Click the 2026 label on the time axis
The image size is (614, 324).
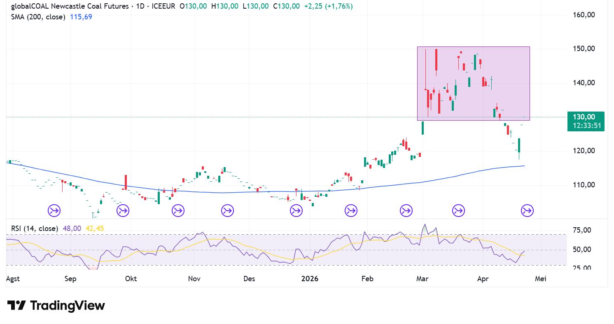point(310,279)
